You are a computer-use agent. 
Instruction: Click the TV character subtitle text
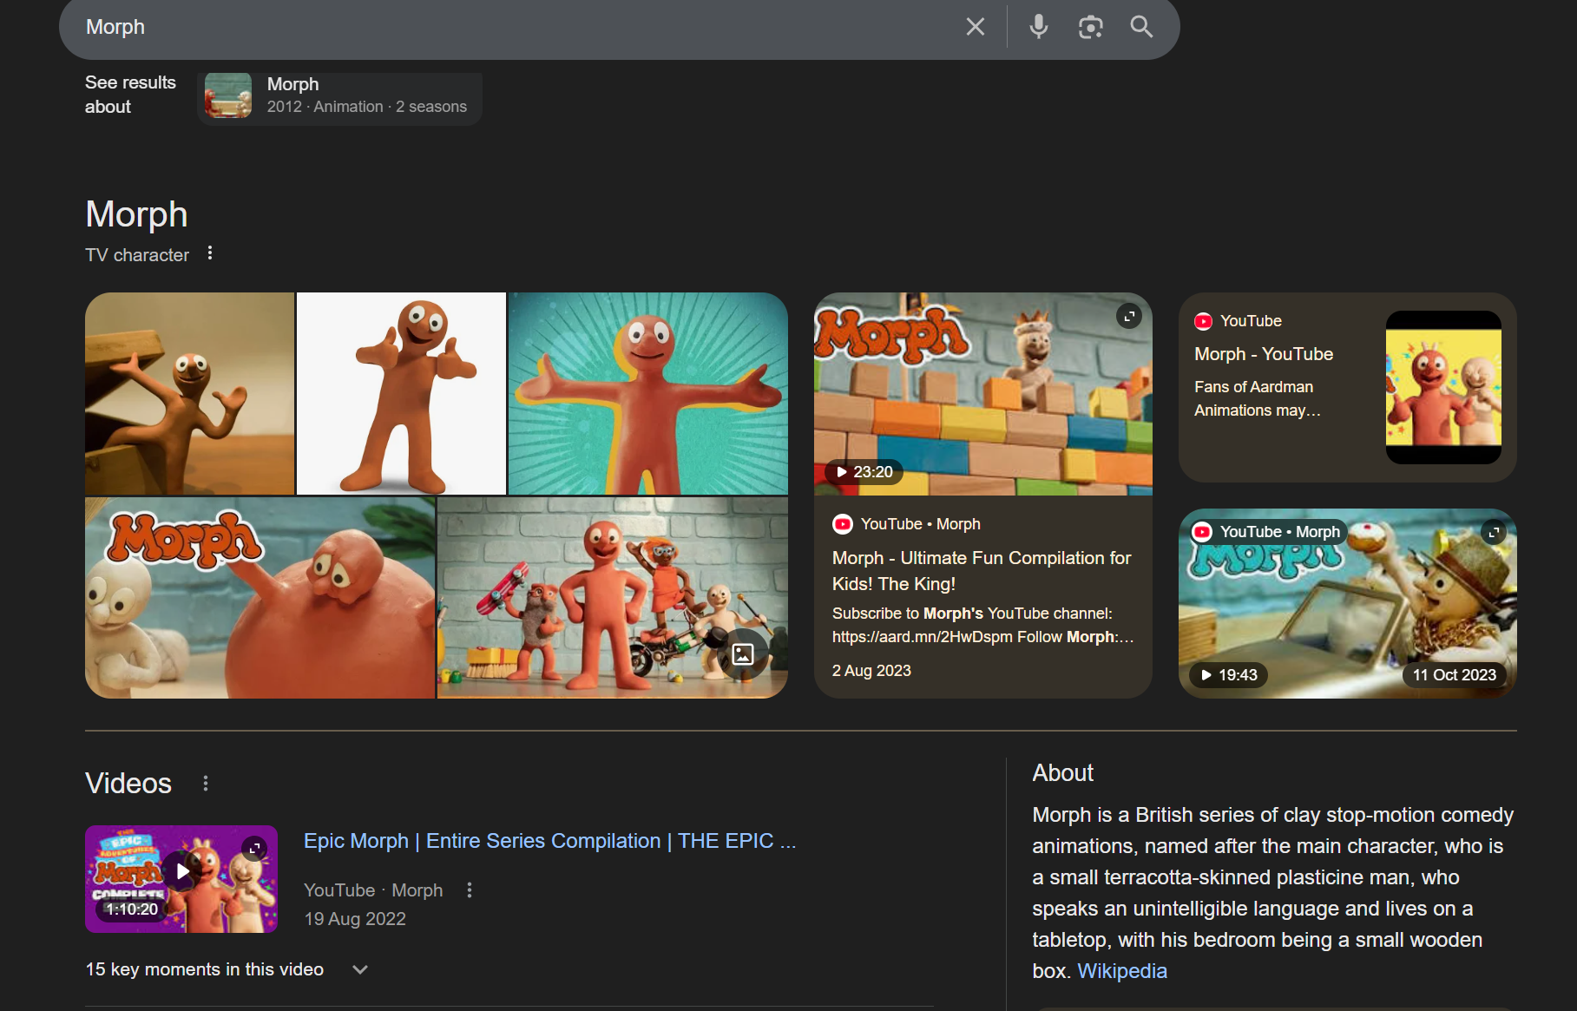[x=137, y=255]
